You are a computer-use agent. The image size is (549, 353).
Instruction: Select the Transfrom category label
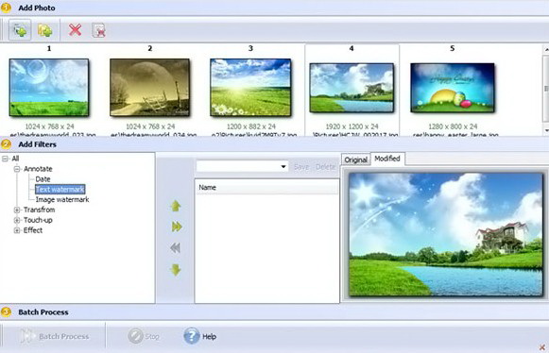[40, 210]
